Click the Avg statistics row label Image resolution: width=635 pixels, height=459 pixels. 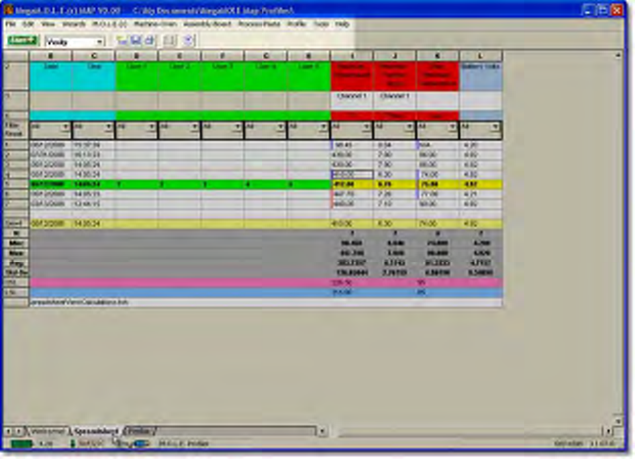(x=16, y=263)
